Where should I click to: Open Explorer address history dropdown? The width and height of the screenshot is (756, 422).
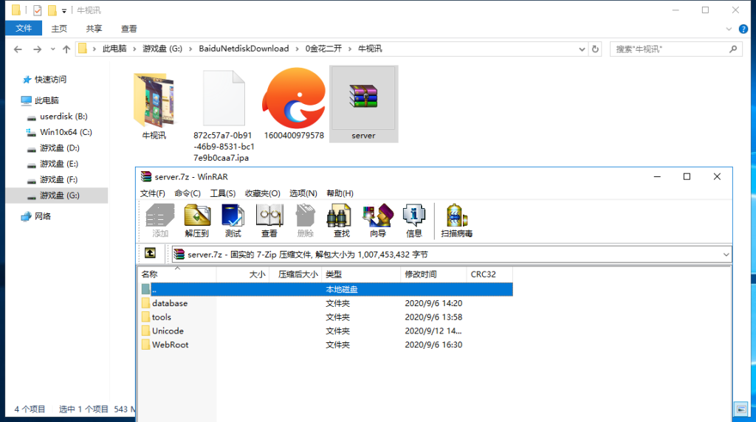582,49
